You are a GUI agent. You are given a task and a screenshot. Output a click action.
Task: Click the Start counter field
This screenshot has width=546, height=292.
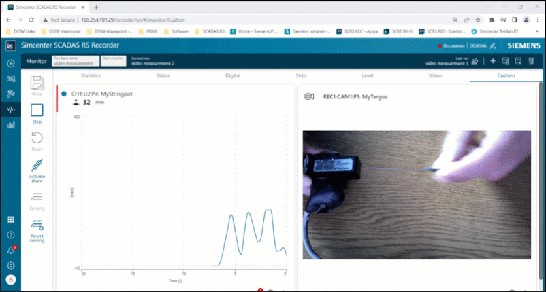pos(114,61)
